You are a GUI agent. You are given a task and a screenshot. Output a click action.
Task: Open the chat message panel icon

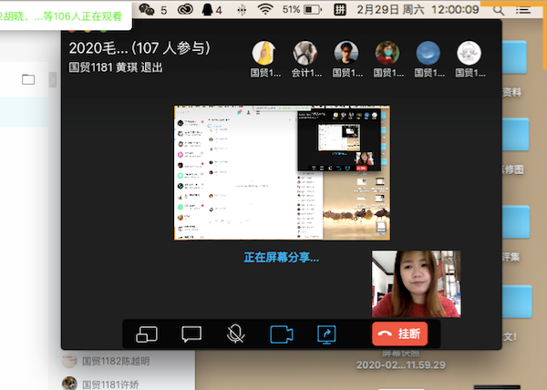coord(191,334)
